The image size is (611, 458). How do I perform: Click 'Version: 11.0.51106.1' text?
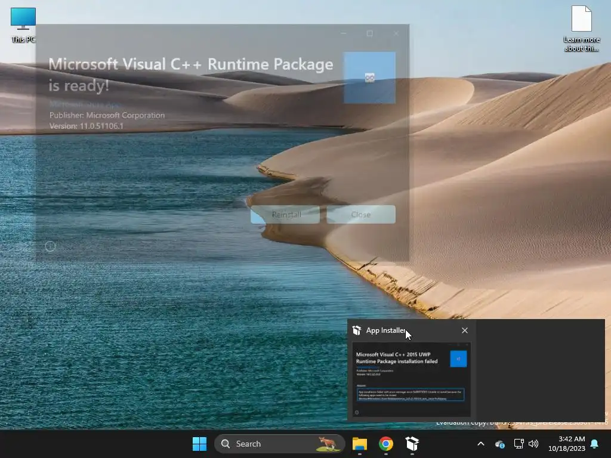(x=86, y=126)
